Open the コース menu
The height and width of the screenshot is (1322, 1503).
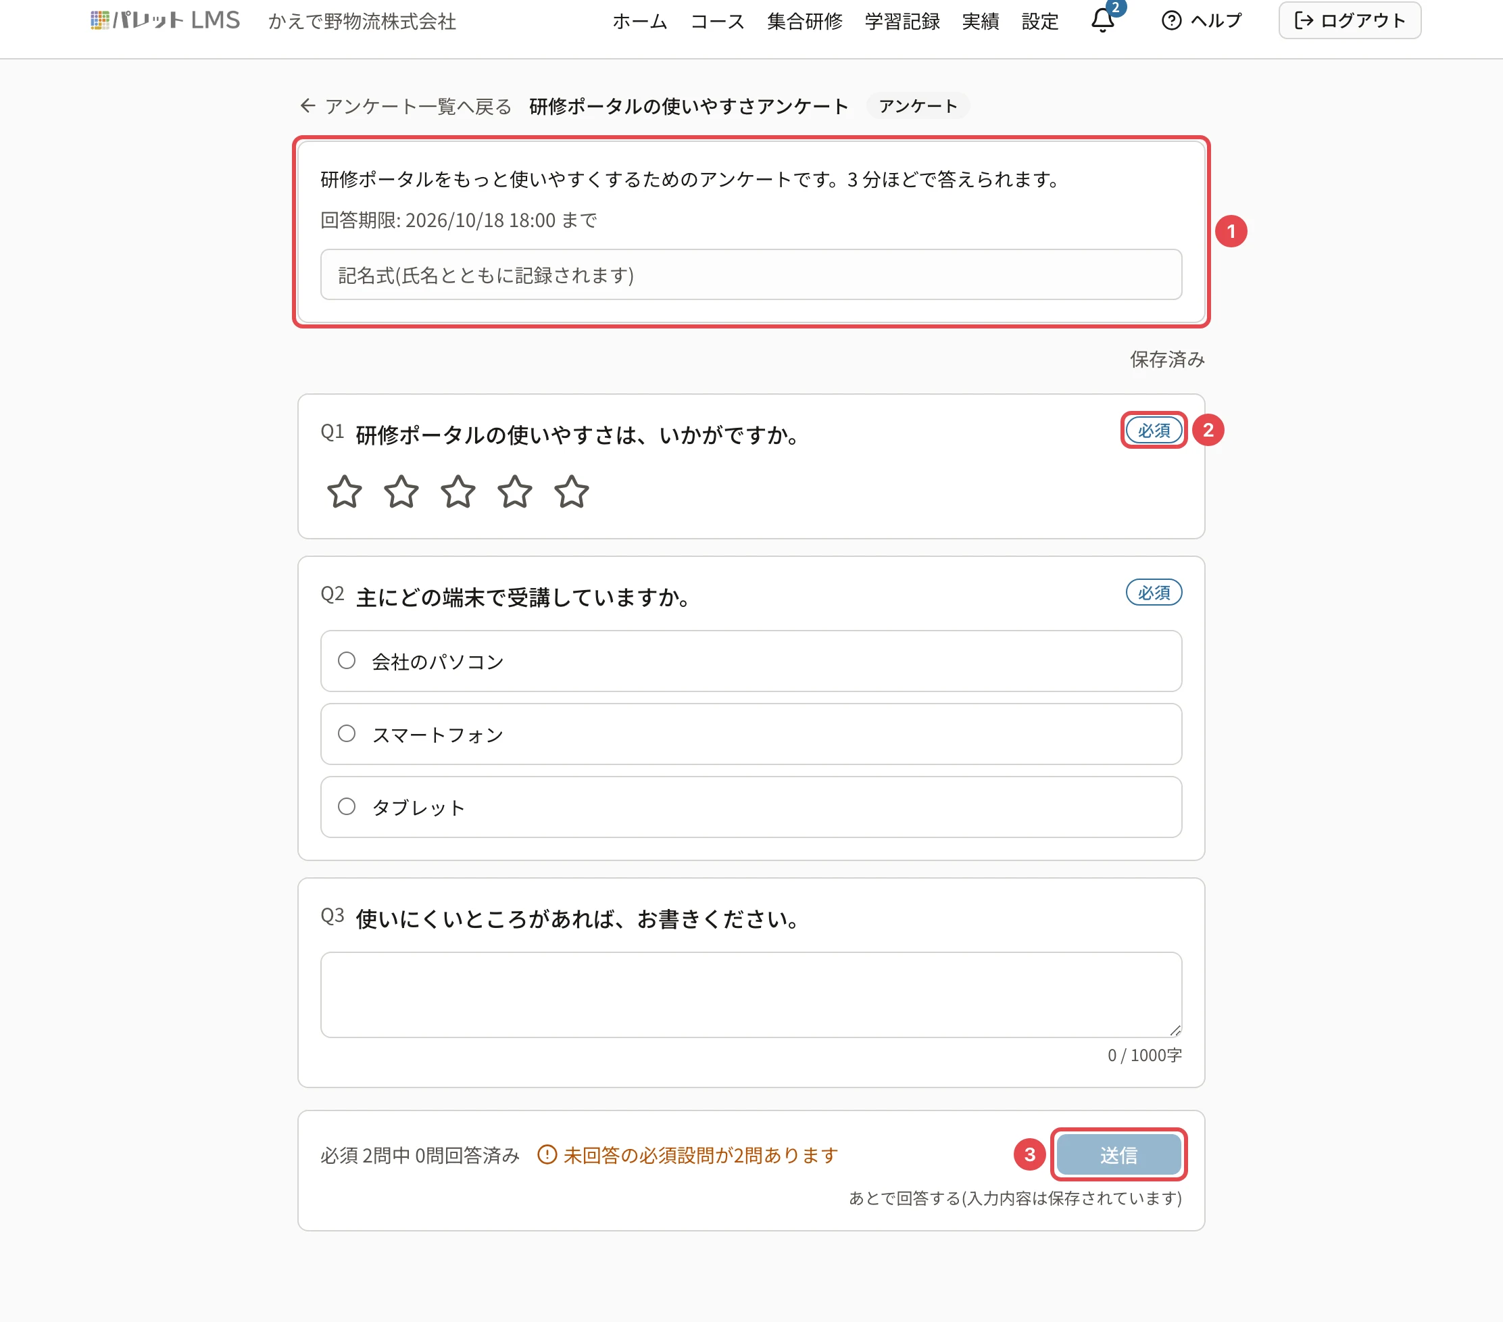tap(717, 22)
